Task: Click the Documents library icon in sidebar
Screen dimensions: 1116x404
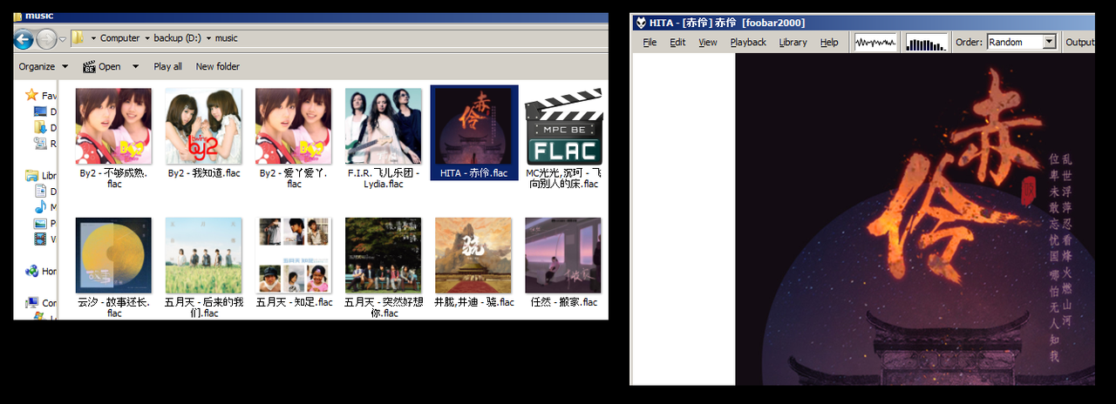Action: point(40,191)
